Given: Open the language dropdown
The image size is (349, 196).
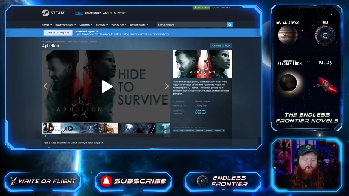Looking at the screenshot, I should pos(225,8).
